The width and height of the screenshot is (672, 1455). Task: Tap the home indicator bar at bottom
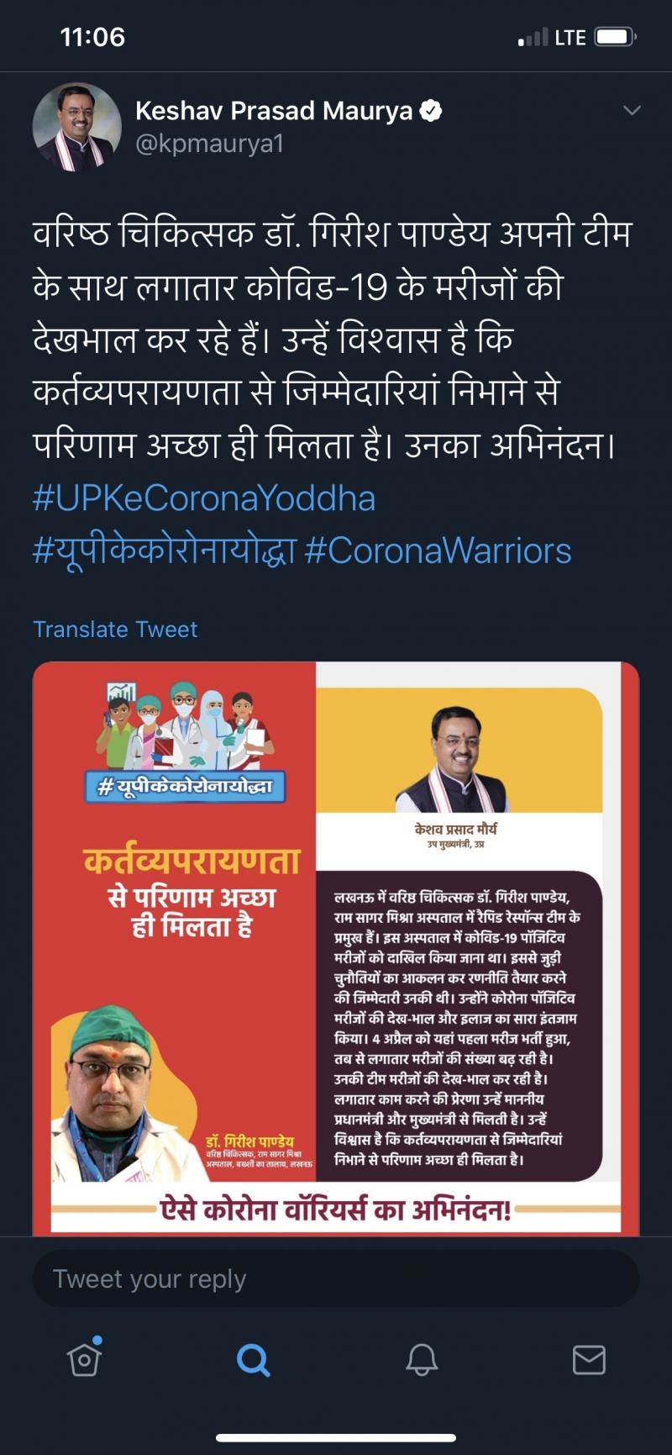coord(336,1437)
